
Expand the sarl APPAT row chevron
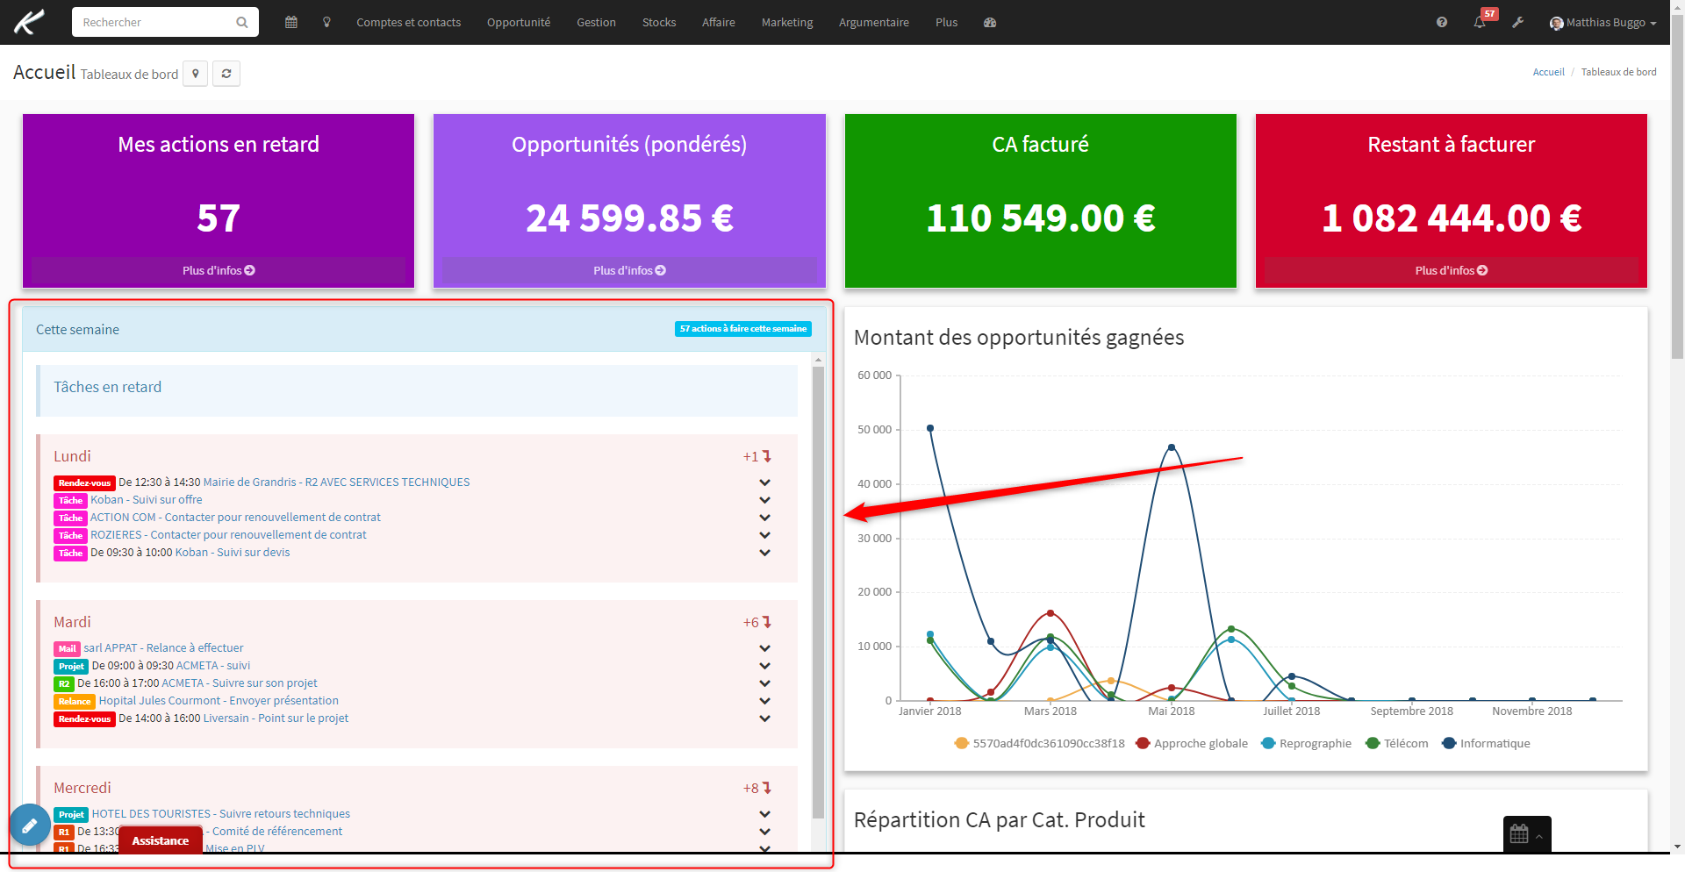tap(764, 648)
